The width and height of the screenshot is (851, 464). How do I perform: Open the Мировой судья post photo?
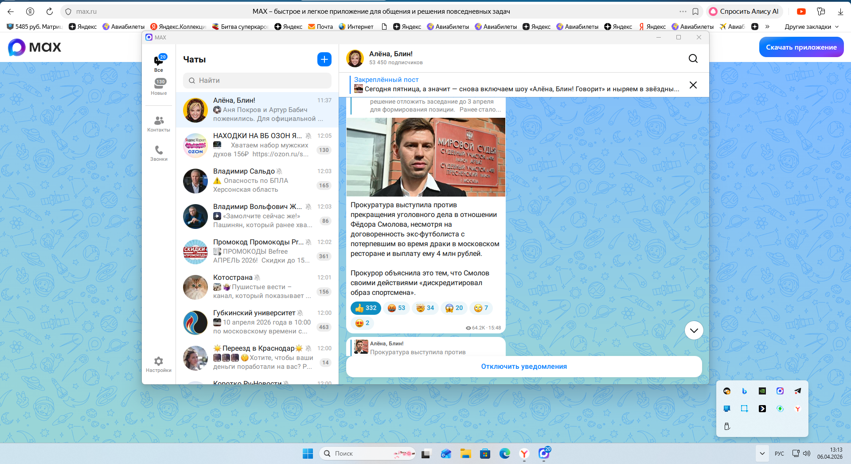point(425,157)
